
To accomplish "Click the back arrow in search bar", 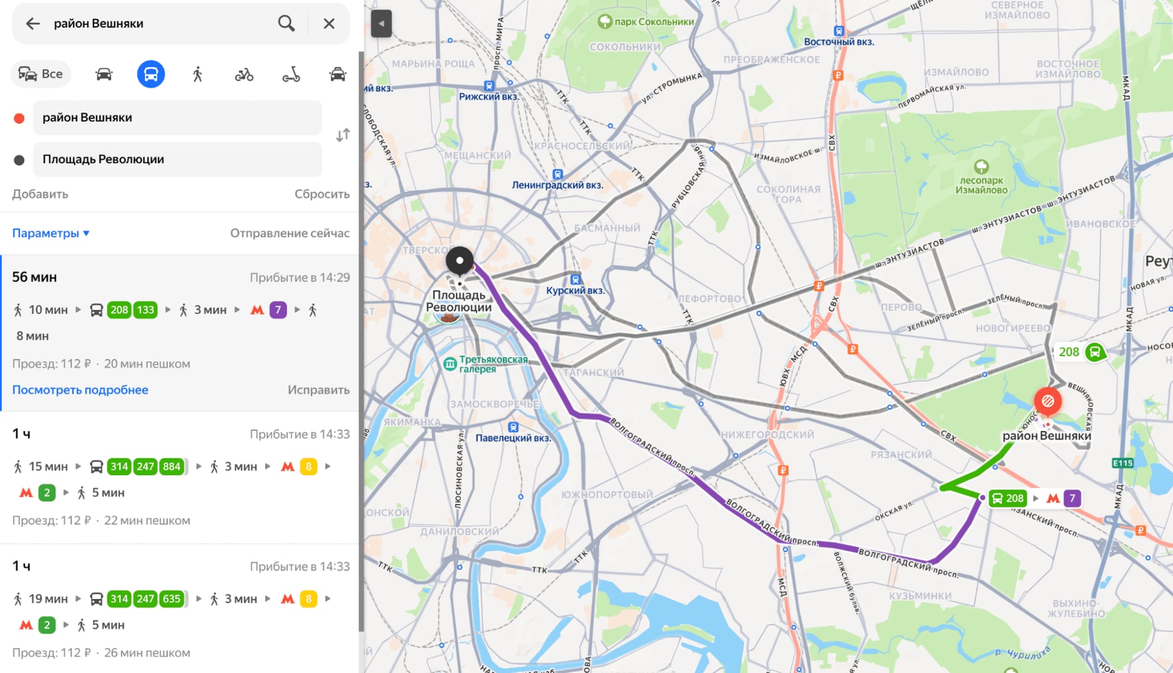I will 33,24.
